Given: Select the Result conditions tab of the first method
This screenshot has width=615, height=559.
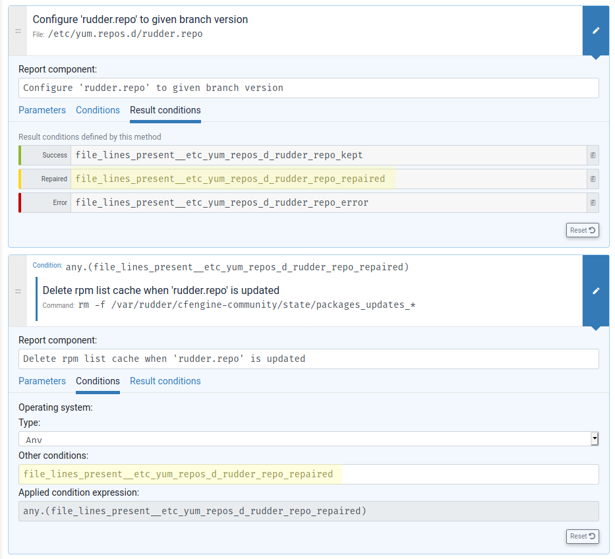Looking at the screenshot, I should click(165, 110).
